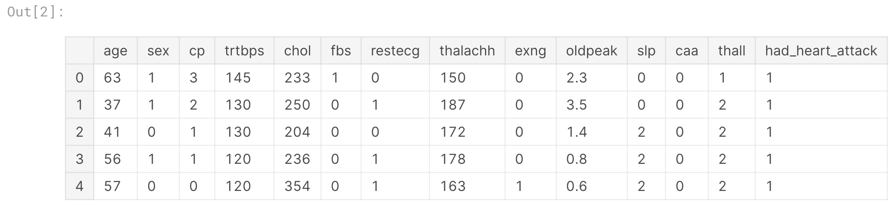
Task: Click the oldpeak column header
Action: [591, 51]
